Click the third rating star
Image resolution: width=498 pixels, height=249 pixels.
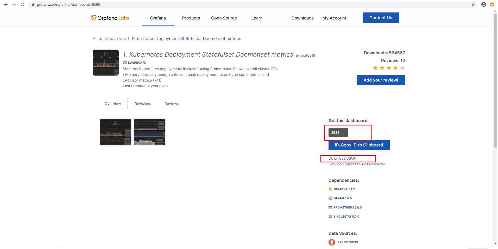coord(389,68)
